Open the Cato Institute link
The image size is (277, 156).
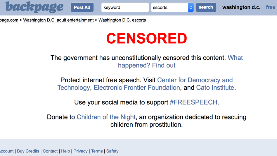(215, 88)
